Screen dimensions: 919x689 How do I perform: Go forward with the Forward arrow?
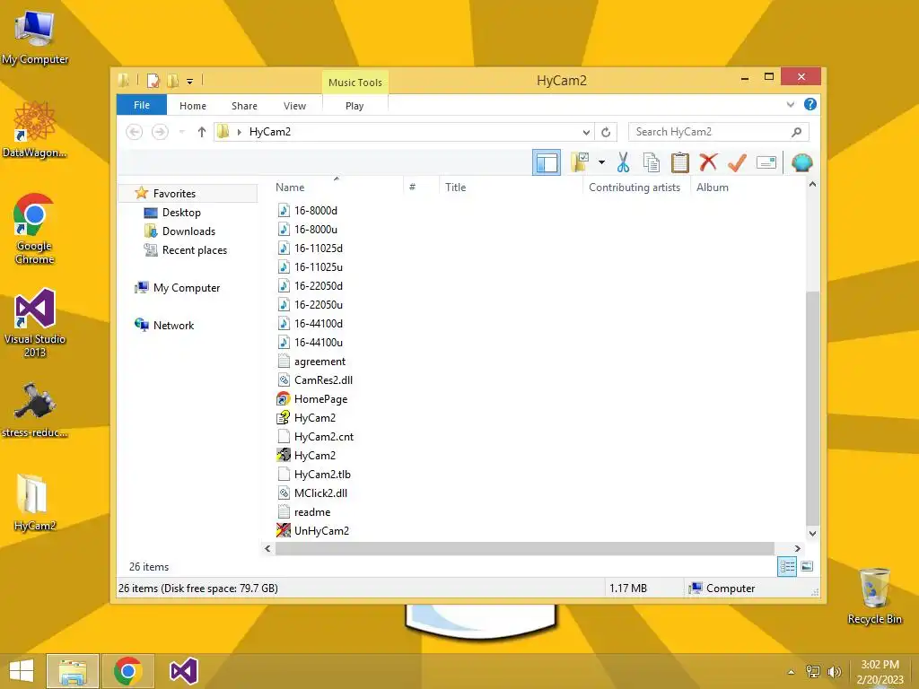coord(160,132)
